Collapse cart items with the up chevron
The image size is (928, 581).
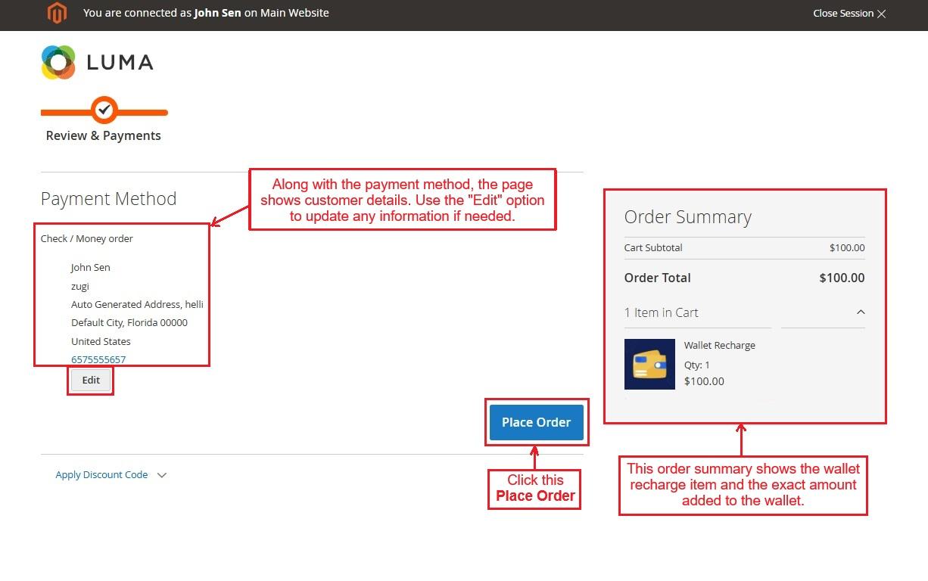point(860,312)
